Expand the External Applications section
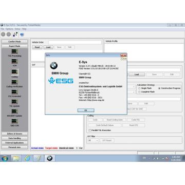185x185 pixels. tap(14, 143)
